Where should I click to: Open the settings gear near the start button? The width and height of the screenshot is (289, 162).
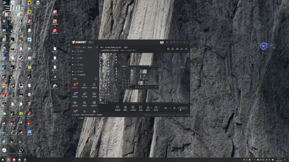[174, 108]
